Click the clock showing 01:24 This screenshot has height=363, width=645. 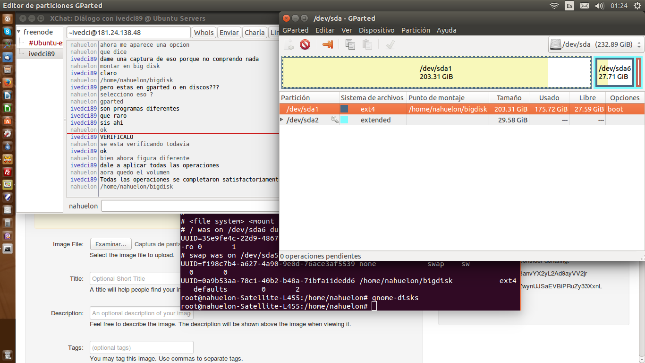click(619, 6)
